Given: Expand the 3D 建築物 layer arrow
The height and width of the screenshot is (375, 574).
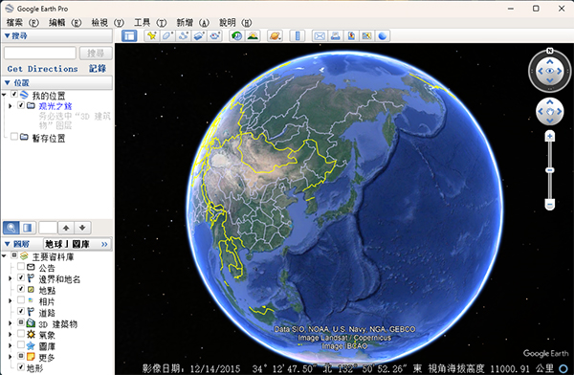Looking at the screenshot, I should click(x=11, y=323).
